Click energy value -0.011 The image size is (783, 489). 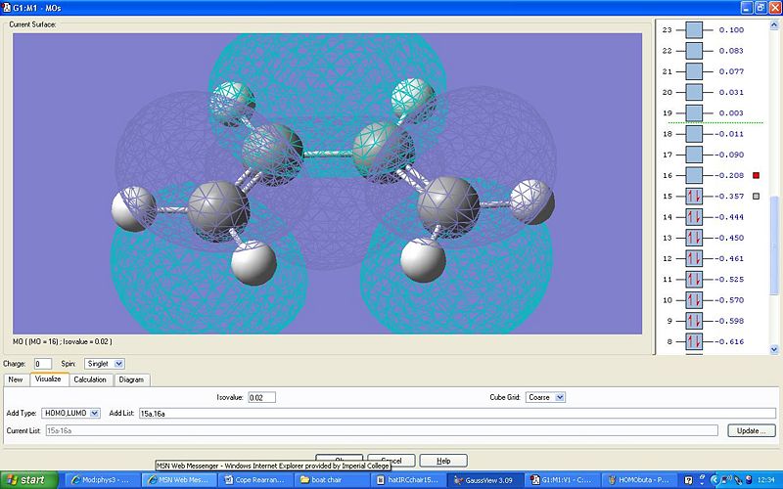pyautogui.click(x=729, y=134)
